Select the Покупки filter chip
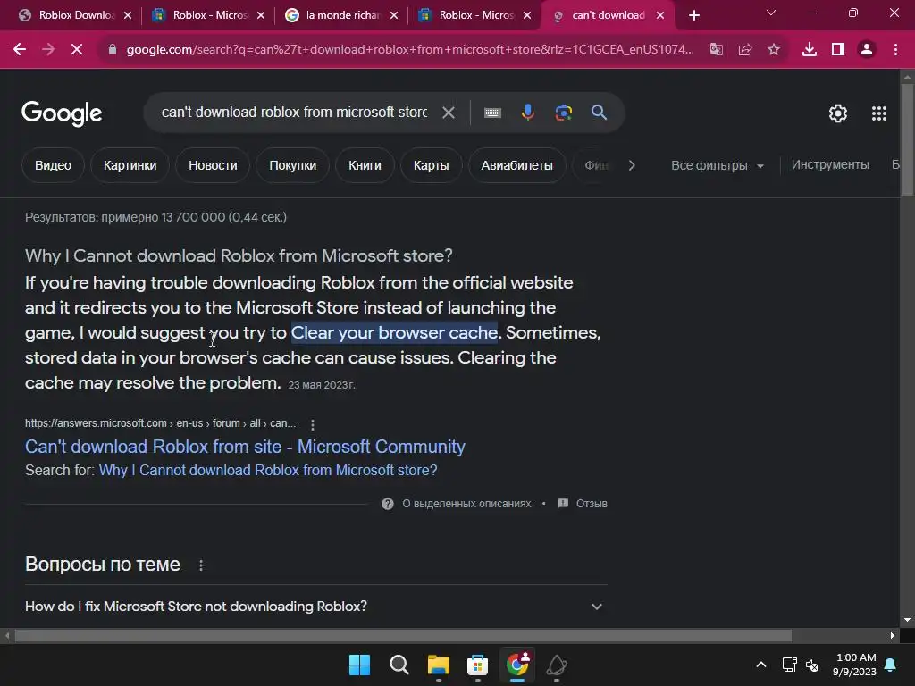Image resolution: width=915 pixels, height=686 pixels. tap(292, 165)
